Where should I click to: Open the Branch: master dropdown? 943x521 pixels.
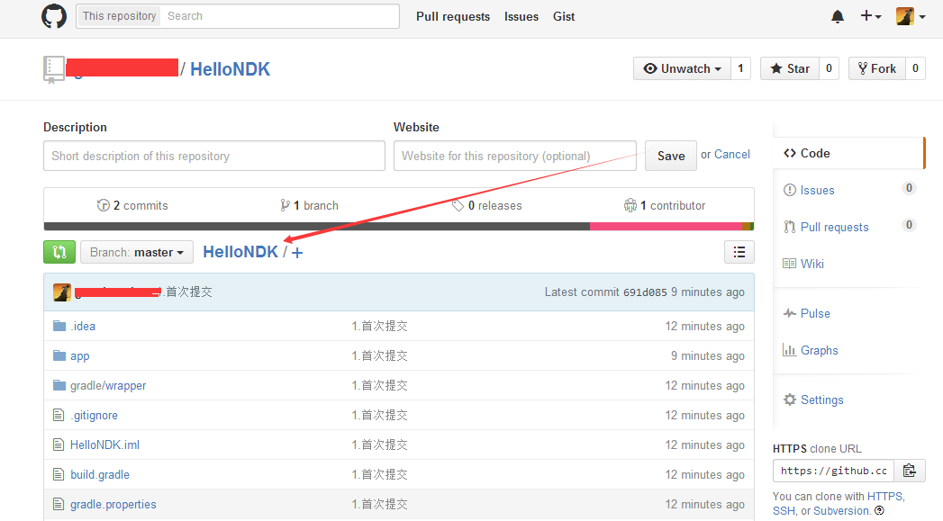pyautogui.click(x=137, y=252)
